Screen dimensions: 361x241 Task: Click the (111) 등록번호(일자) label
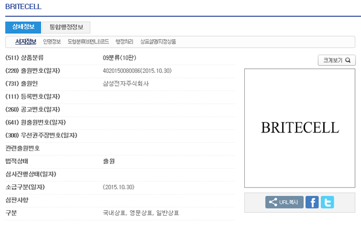[32, 96]
